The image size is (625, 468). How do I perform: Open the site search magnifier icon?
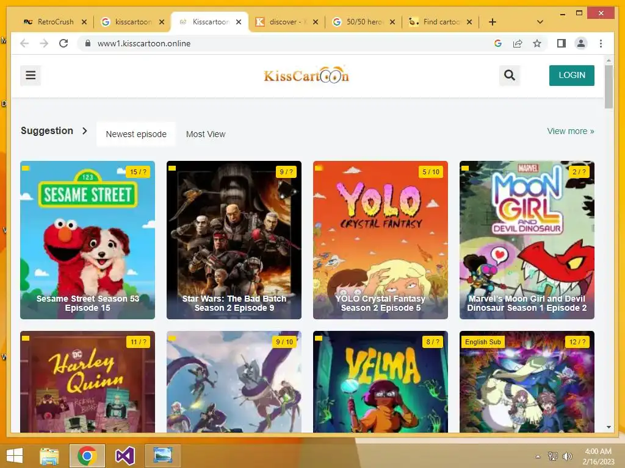coord(510,75)
